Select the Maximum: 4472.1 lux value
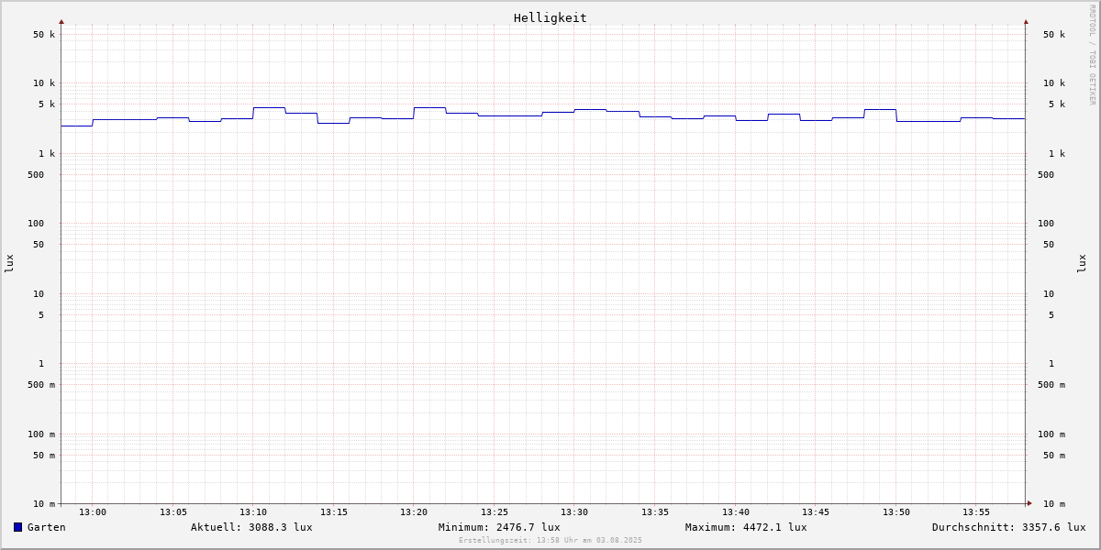The height and width of the screenshot is (550, 1101). (746, 527)
